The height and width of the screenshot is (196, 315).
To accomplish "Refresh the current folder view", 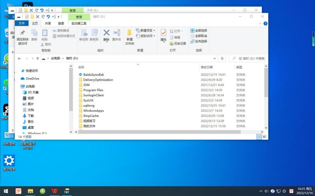I will pos(222,59).
